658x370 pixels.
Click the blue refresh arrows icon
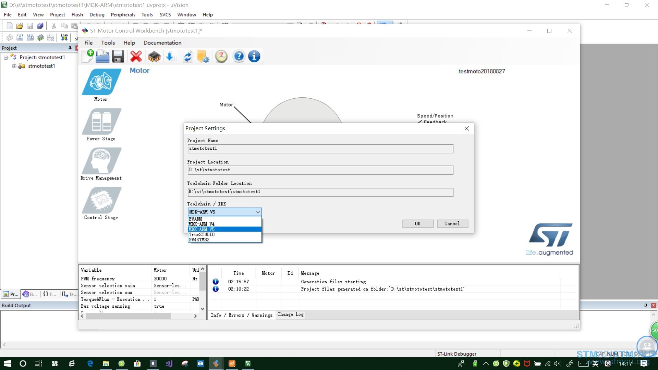tap(187, 56)
